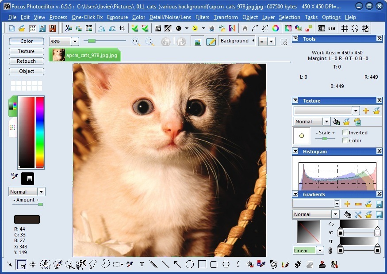Click the Open folder icon in toolbar
Image resolution: width=387 pixels, height=274 pixels.
[x=22, y=28]
